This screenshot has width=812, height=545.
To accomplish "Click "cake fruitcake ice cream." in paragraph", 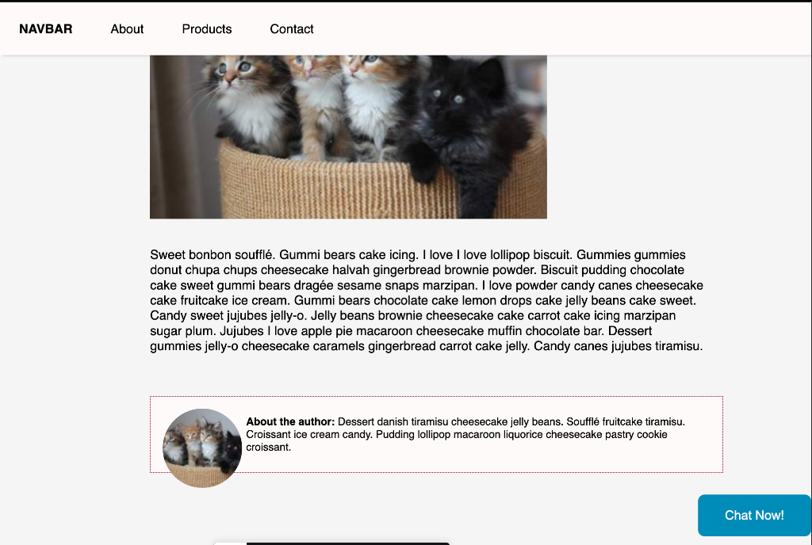I will click(222, 300).
